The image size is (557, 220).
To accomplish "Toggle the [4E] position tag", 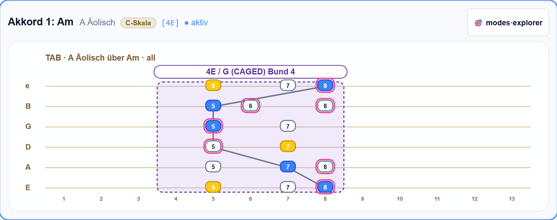I will click(x=170, y=23).
